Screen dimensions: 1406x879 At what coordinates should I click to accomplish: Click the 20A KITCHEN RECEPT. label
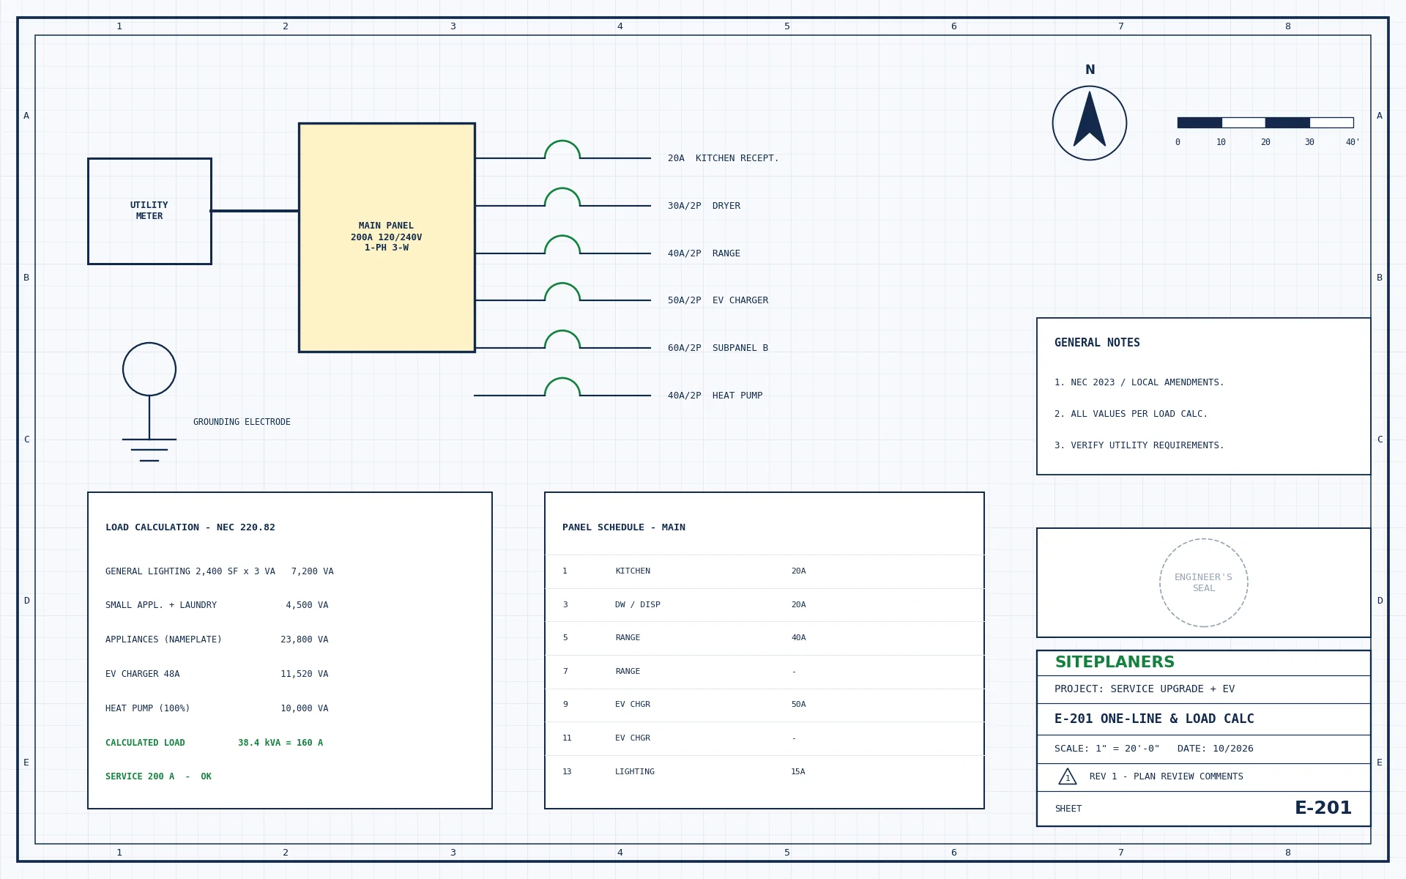[724, 158]
